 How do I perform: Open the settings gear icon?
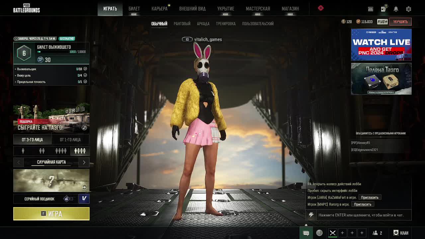(x=409, y=9)
